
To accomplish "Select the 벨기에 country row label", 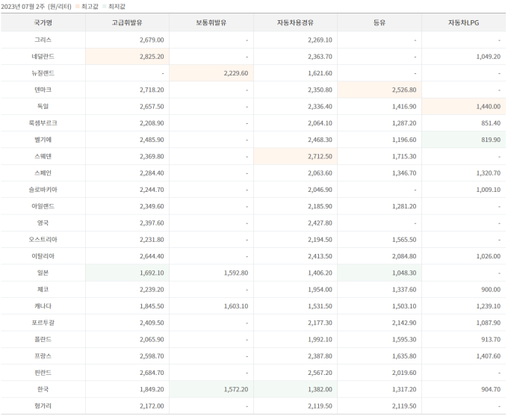I will [x=43, y=140].
